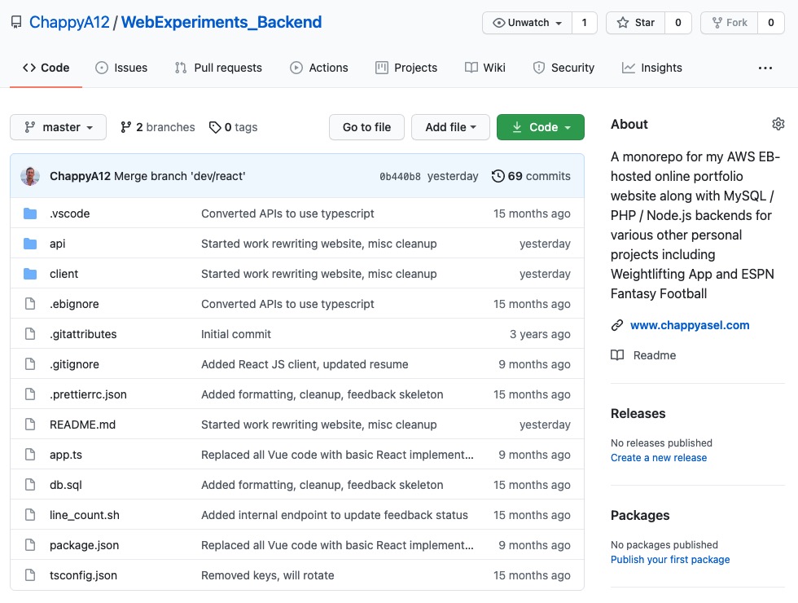Open the Actions workflows section

[x=296, y=68]
